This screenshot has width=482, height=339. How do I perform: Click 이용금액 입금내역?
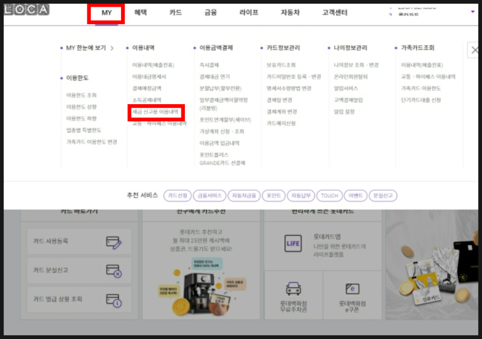pyautogui.click(x=219, y=143)
